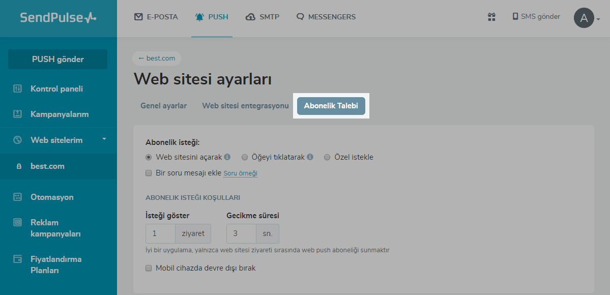The height and width of the screenshot is (295, 610).
Task: Click info icon next to Öğeyi tıklatarak
Action: point(310,157)
